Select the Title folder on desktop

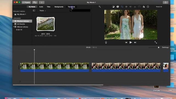pos(170,87)
